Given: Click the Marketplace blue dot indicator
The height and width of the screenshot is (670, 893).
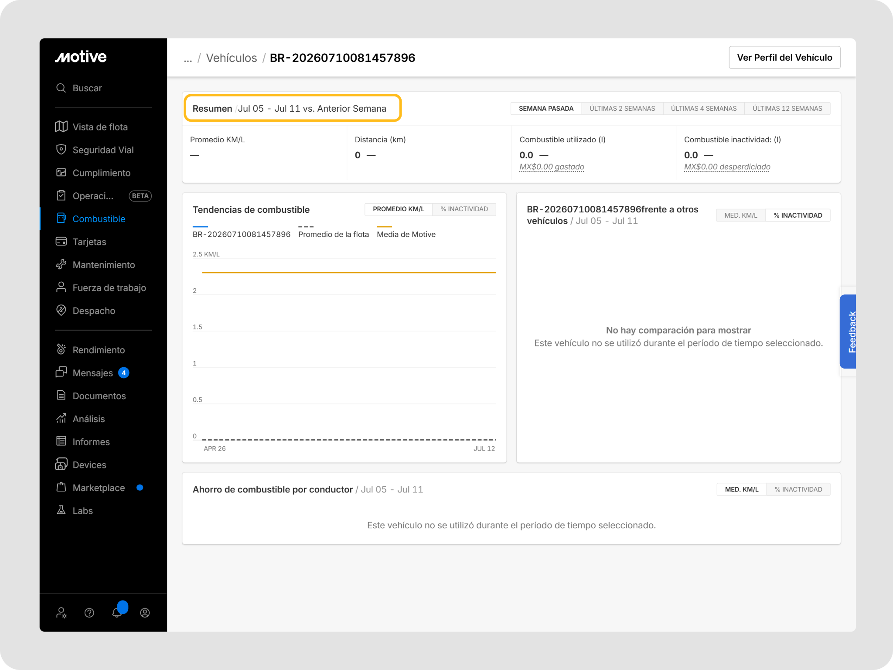Looking at the screenshot, I should (140, 488).
